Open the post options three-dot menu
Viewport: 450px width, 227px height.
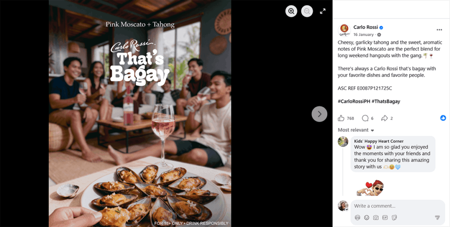tap(439, 30)
